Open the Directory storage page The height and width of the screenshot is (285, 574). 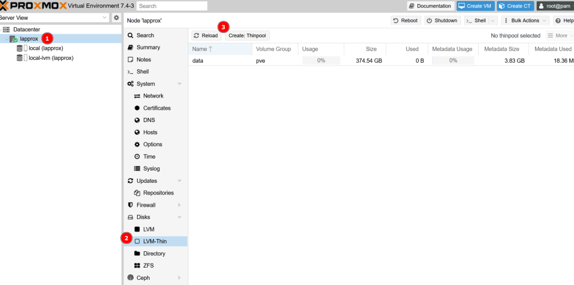coord(154,254)
